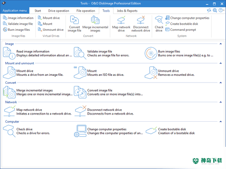Click 'Disconnects from a network drive.' text
226x169 pixels.
tap(110, 114)
